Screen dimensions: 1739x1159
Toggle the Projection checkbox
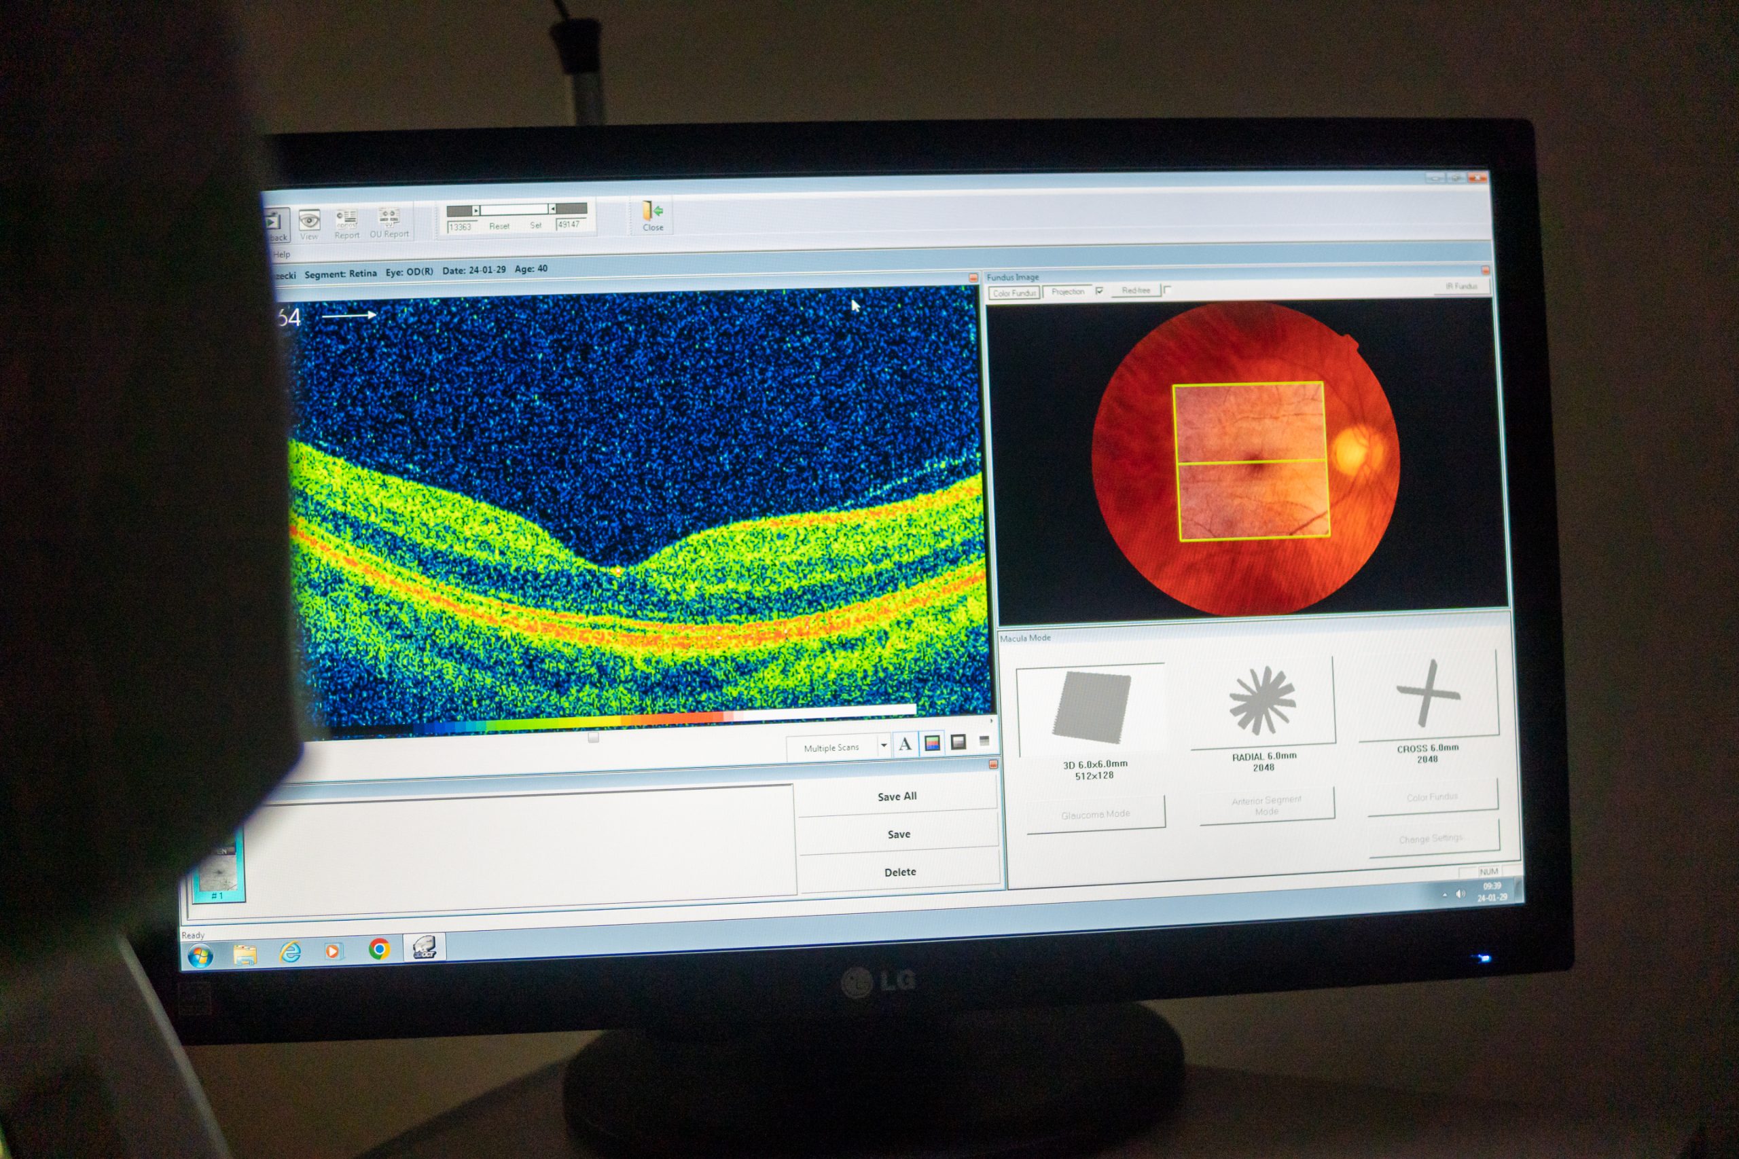coord(1100,291)
